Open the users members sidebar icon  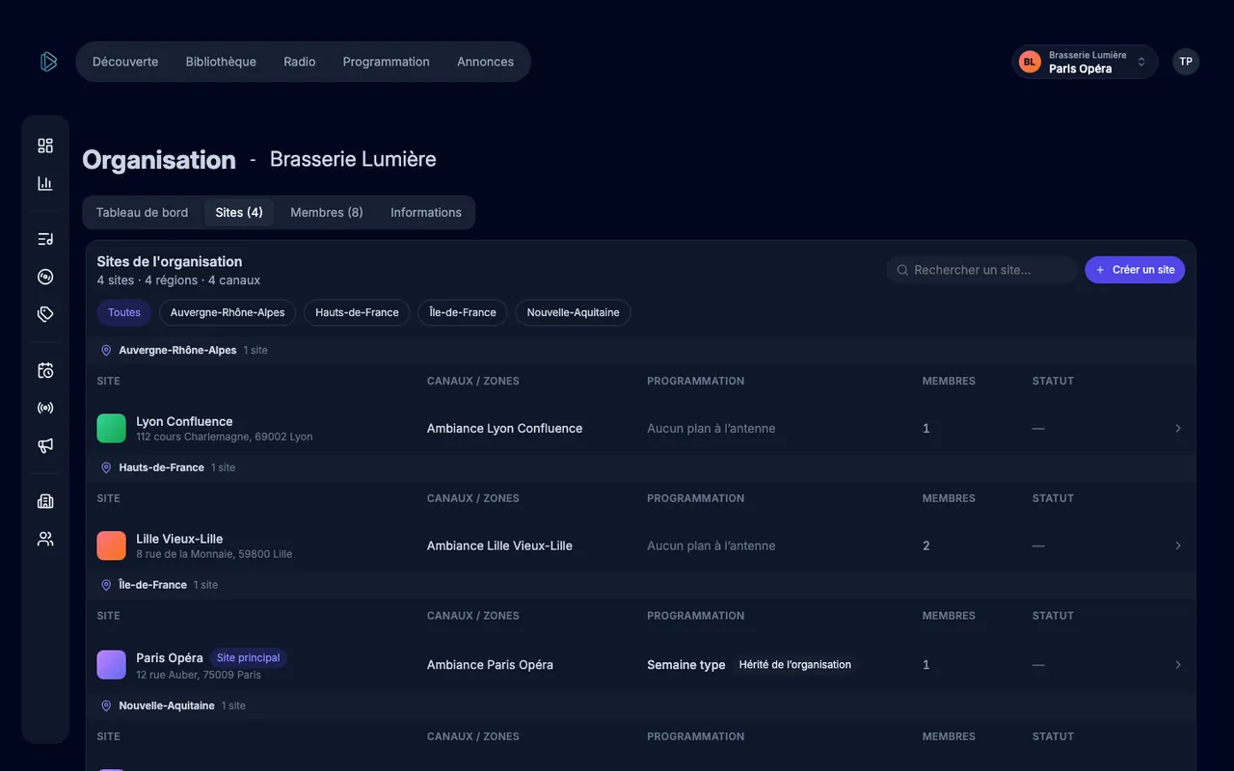point(45,539)
